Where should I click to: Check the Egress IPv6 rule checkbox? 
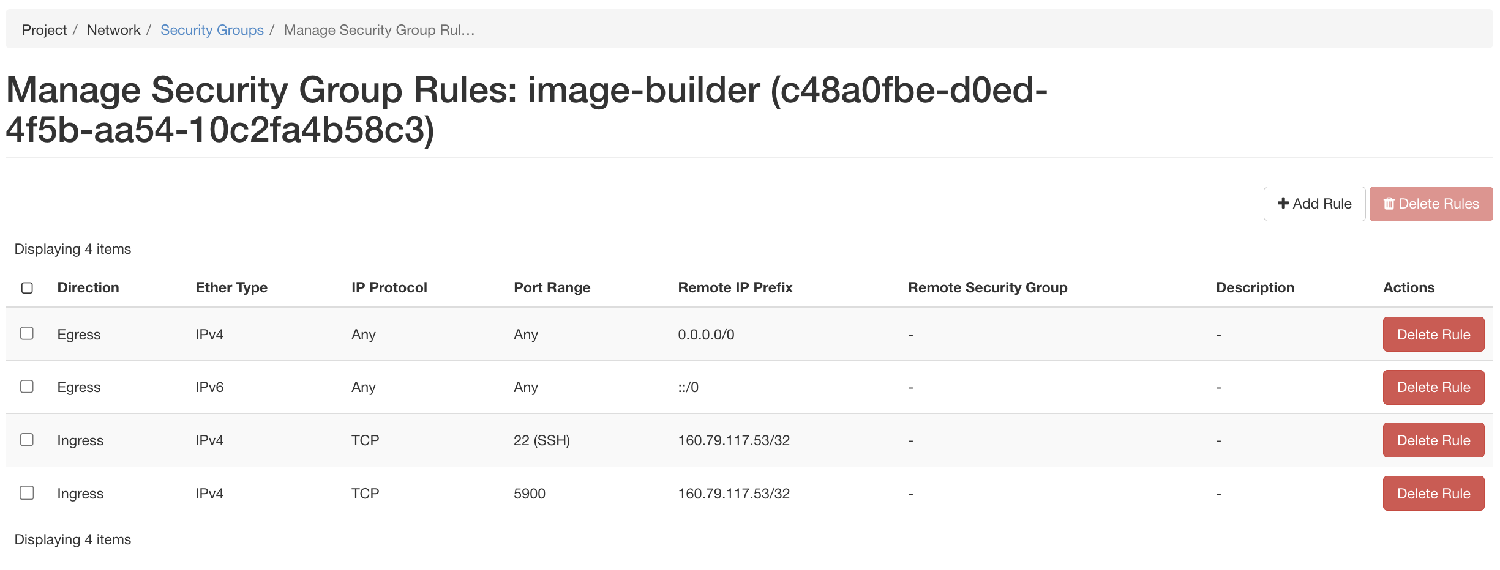point(27,387)
